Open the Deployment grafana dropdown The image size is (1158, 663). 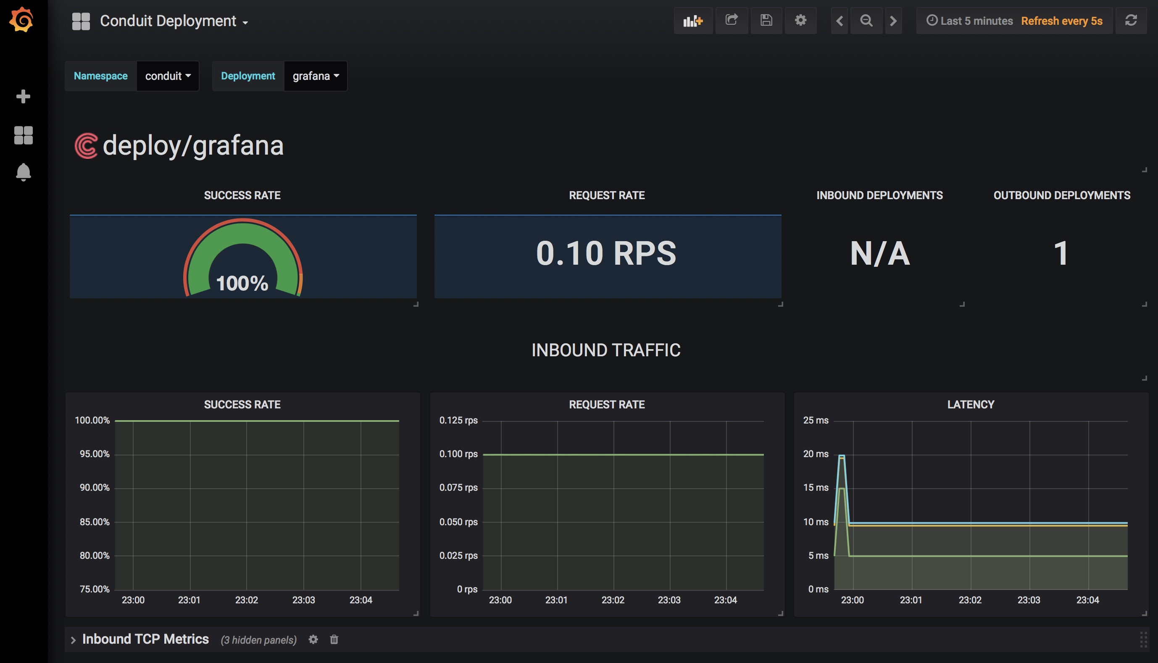point(316,76)
